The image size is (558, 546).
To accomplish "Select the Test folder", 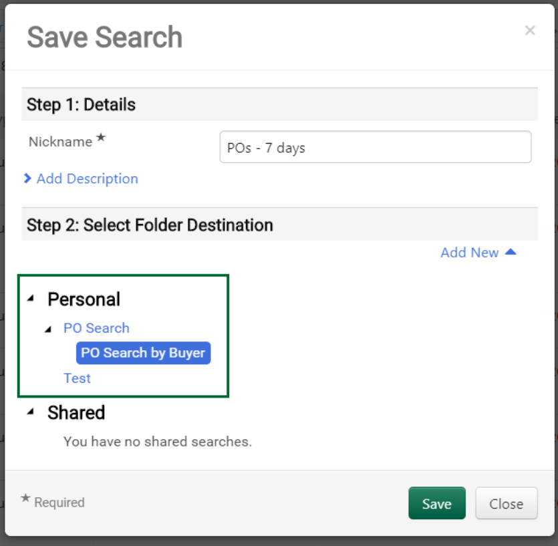I will 77,378.
